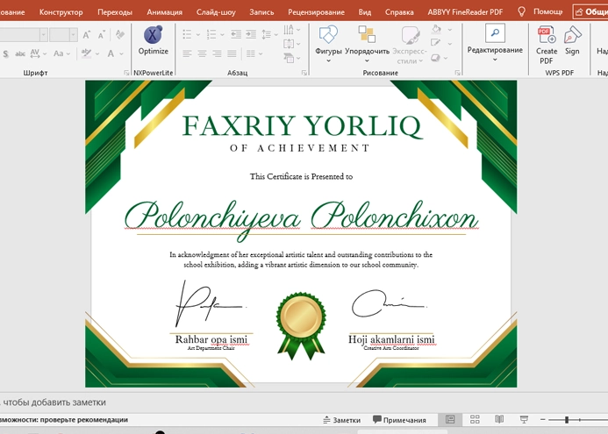Open the text direction icon
This screenshot has width=608, height=434.
tap(289, 30)
